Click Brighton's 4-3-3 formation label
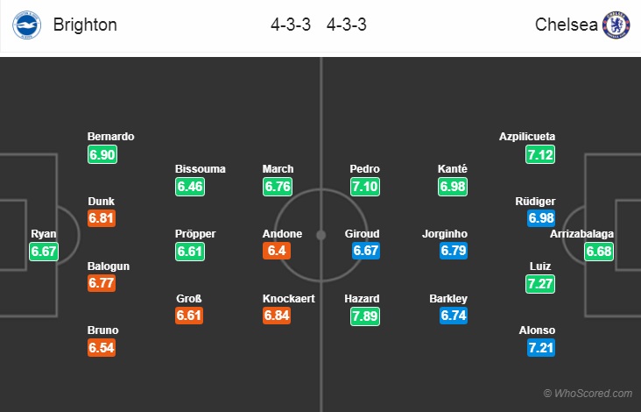The image size is (641, 412). click(291, 25)
